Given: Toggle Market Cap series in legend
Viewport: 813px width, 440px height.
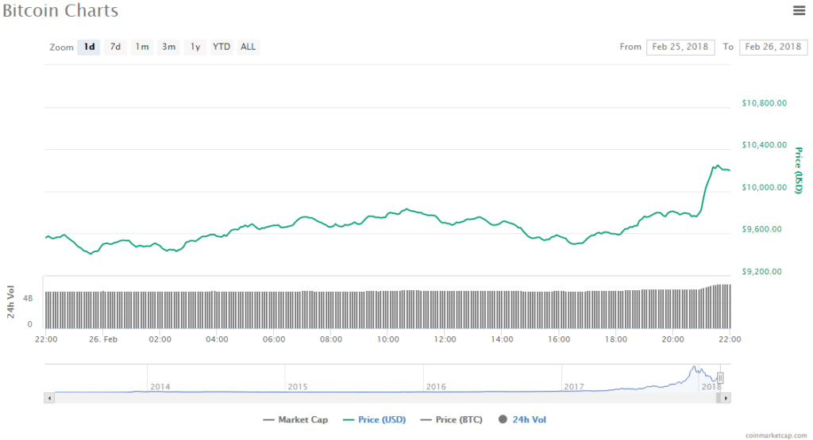Looking at the screenshot, I should point(295,419).
